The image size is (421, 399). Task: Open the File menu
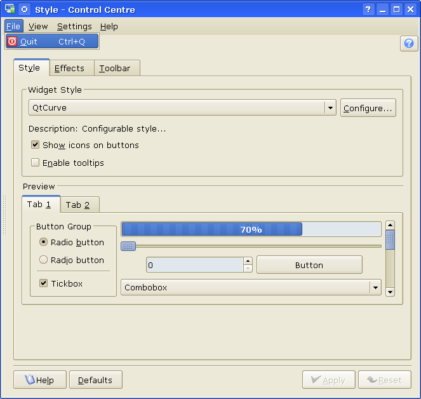[x=13, y=26]
